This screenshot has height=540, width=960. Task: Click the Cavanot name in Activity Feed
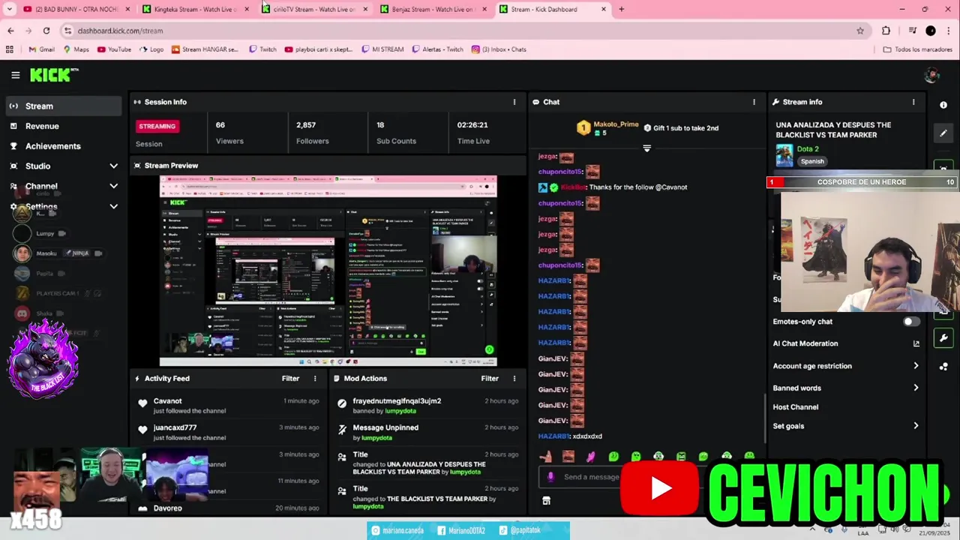[x=167, y=401]
